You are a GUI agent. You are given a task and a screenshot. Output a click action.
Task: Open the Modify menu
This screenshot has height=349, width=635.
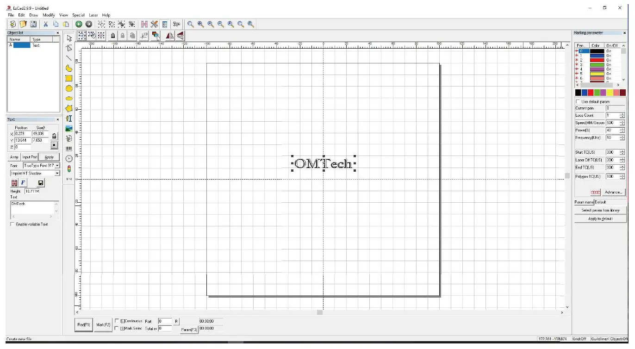49,15
